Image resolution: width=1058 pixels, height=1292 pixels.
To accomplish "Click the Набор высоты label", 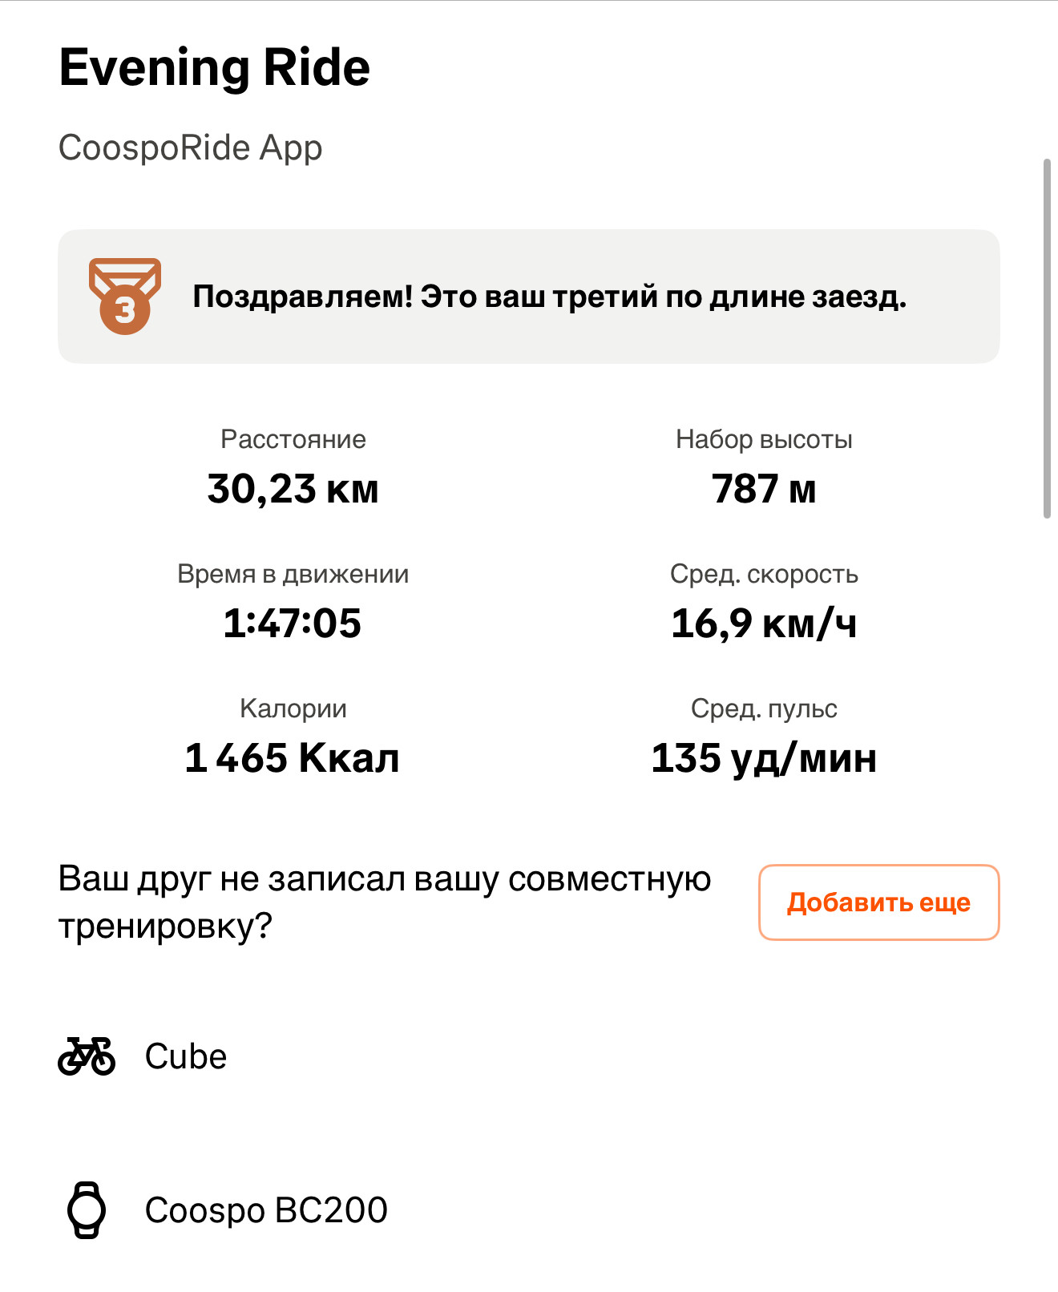I will pyautogui.click(x=764, y=439).
